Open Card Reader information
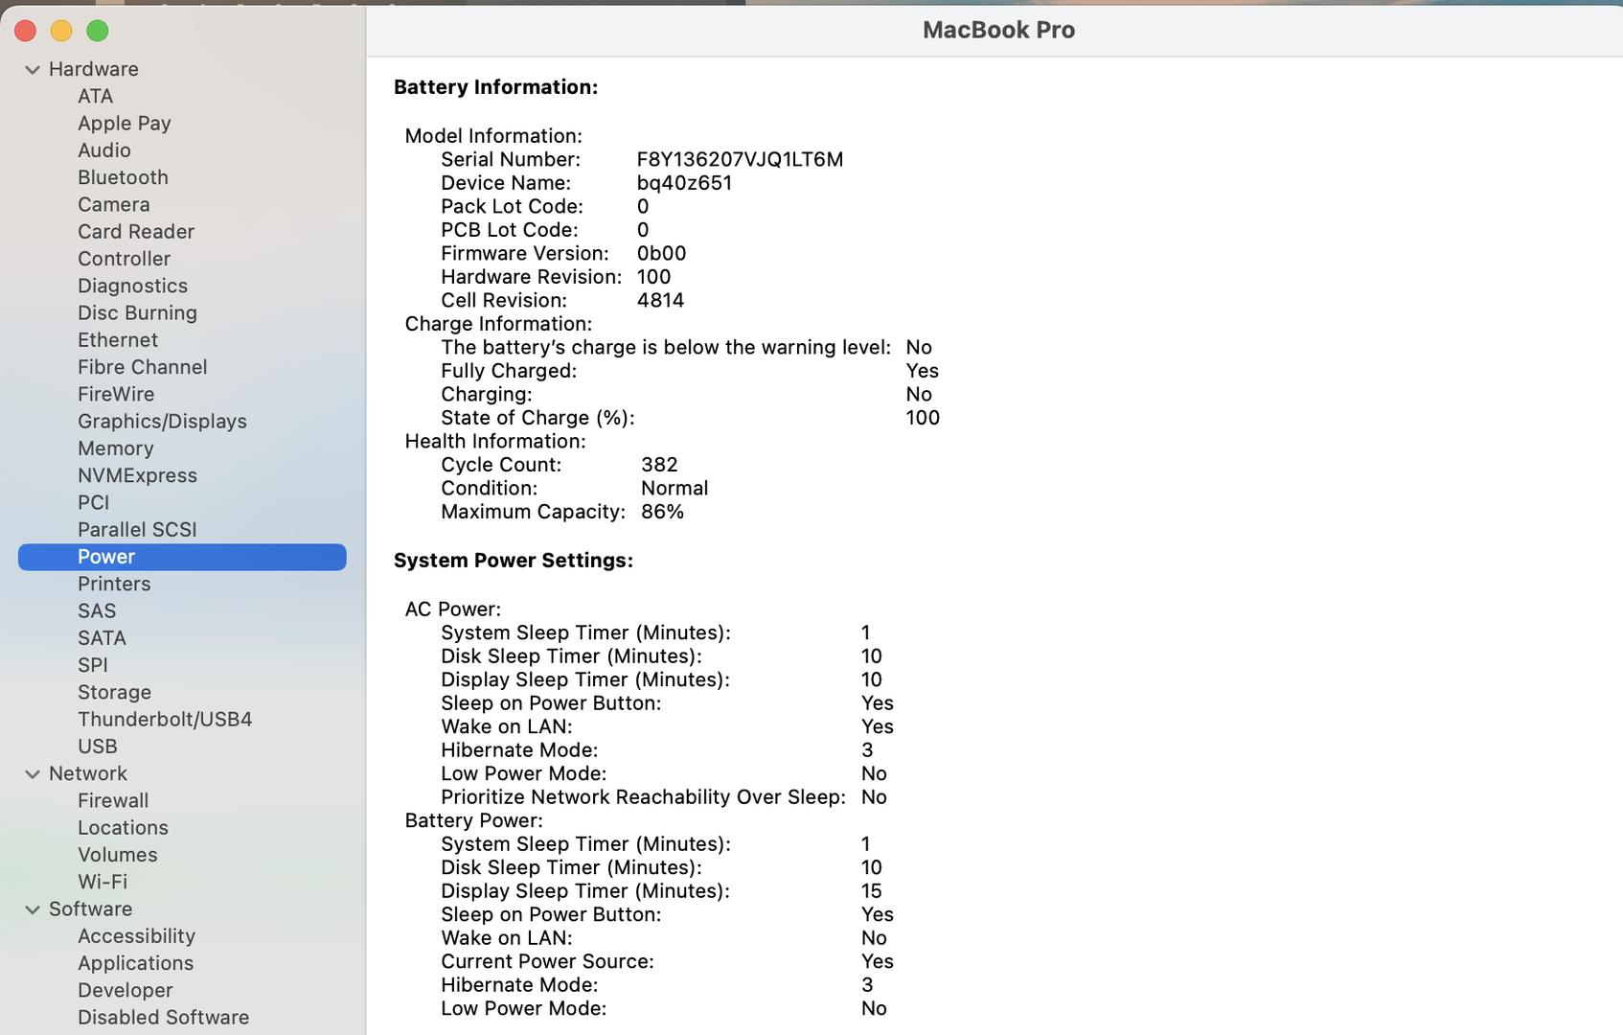1623x1035 pixels. click(135, 231)
